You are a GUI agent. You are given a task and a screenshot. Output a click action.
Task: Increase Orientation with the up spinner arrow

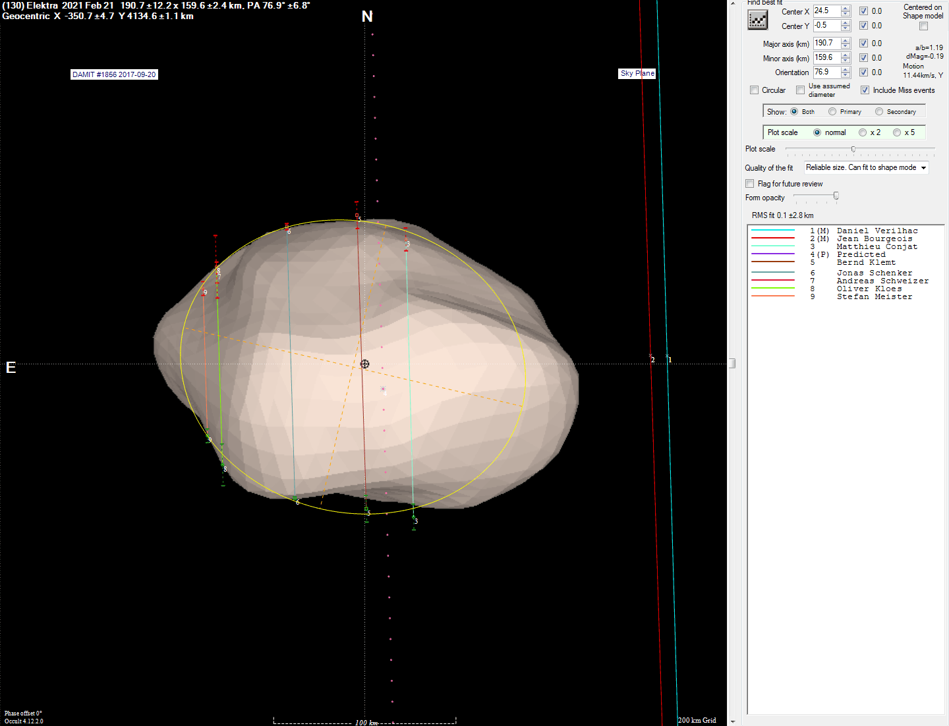coord(846,69)
